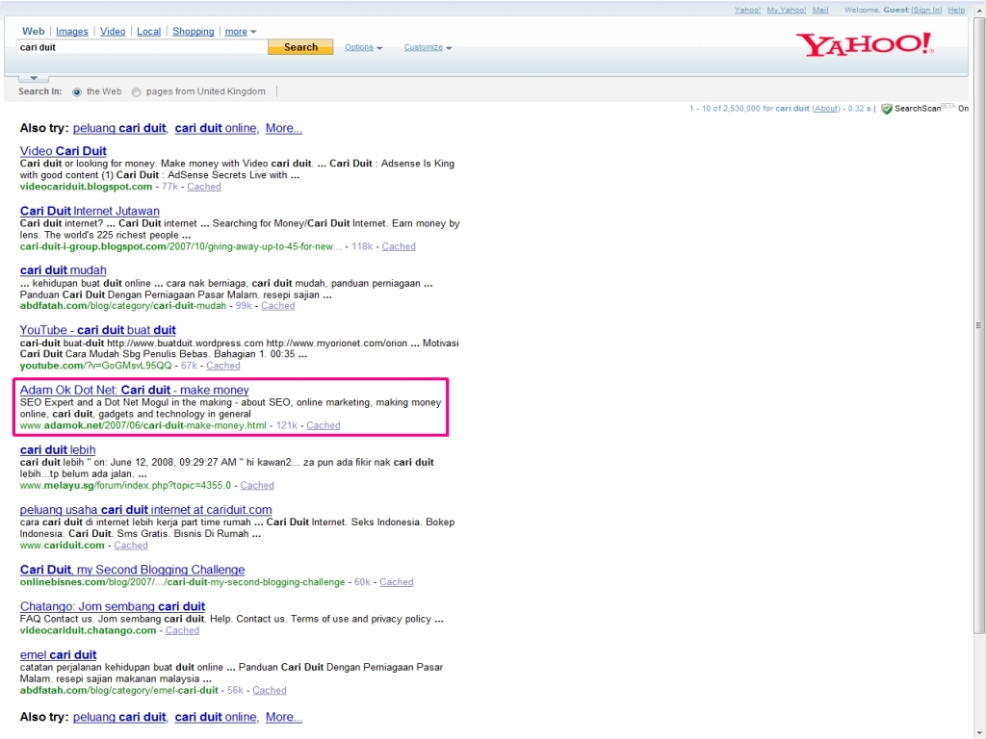Open 'YouTube - cari duit buat duit' result
986x739 pixels.
[x=97, y=330]
